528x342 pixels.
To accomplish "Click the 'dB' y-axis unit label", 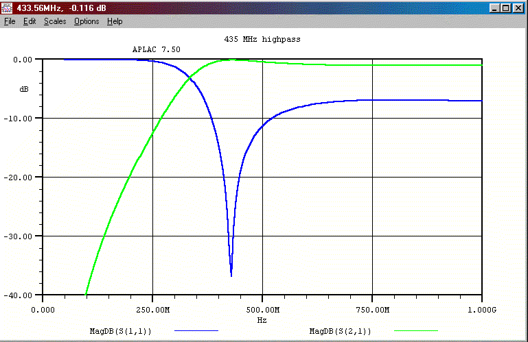I will click(24, 89).
